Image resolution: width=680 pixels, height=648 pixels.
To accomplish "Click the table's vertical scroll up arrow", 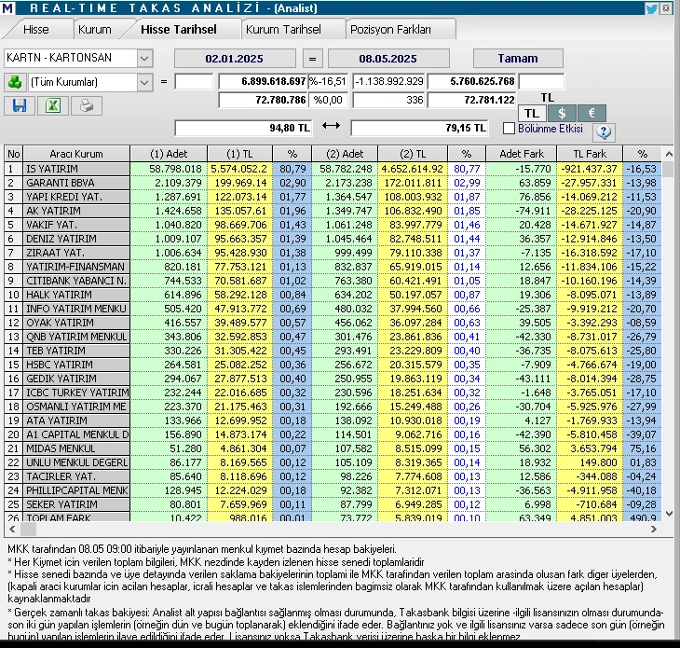I will tap(669, 154).
